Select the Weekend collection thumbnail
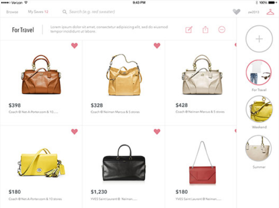 pyautogui.click(x=259, y=109)
